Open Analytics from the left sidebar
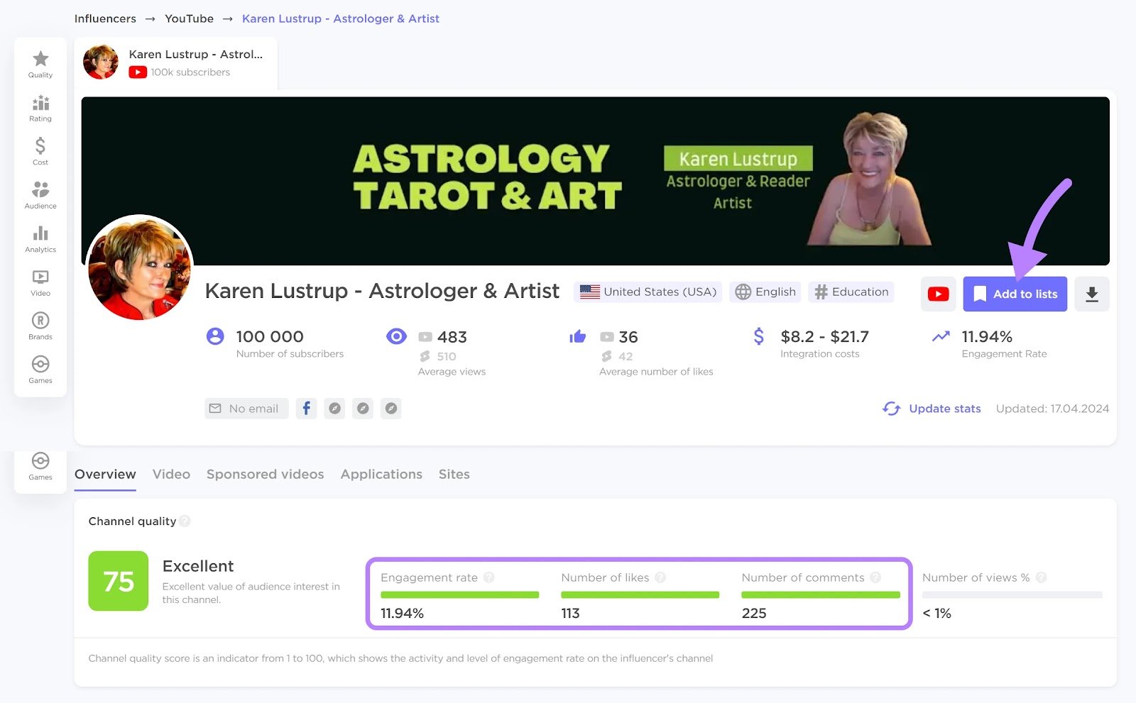The image size is (1136, 703). pos(40,239)
